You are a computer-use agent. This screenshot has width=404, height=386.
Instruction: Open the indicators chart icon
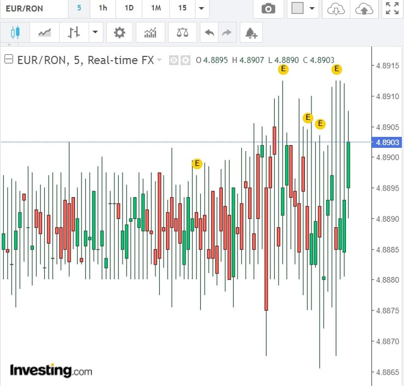click(150, 33)
